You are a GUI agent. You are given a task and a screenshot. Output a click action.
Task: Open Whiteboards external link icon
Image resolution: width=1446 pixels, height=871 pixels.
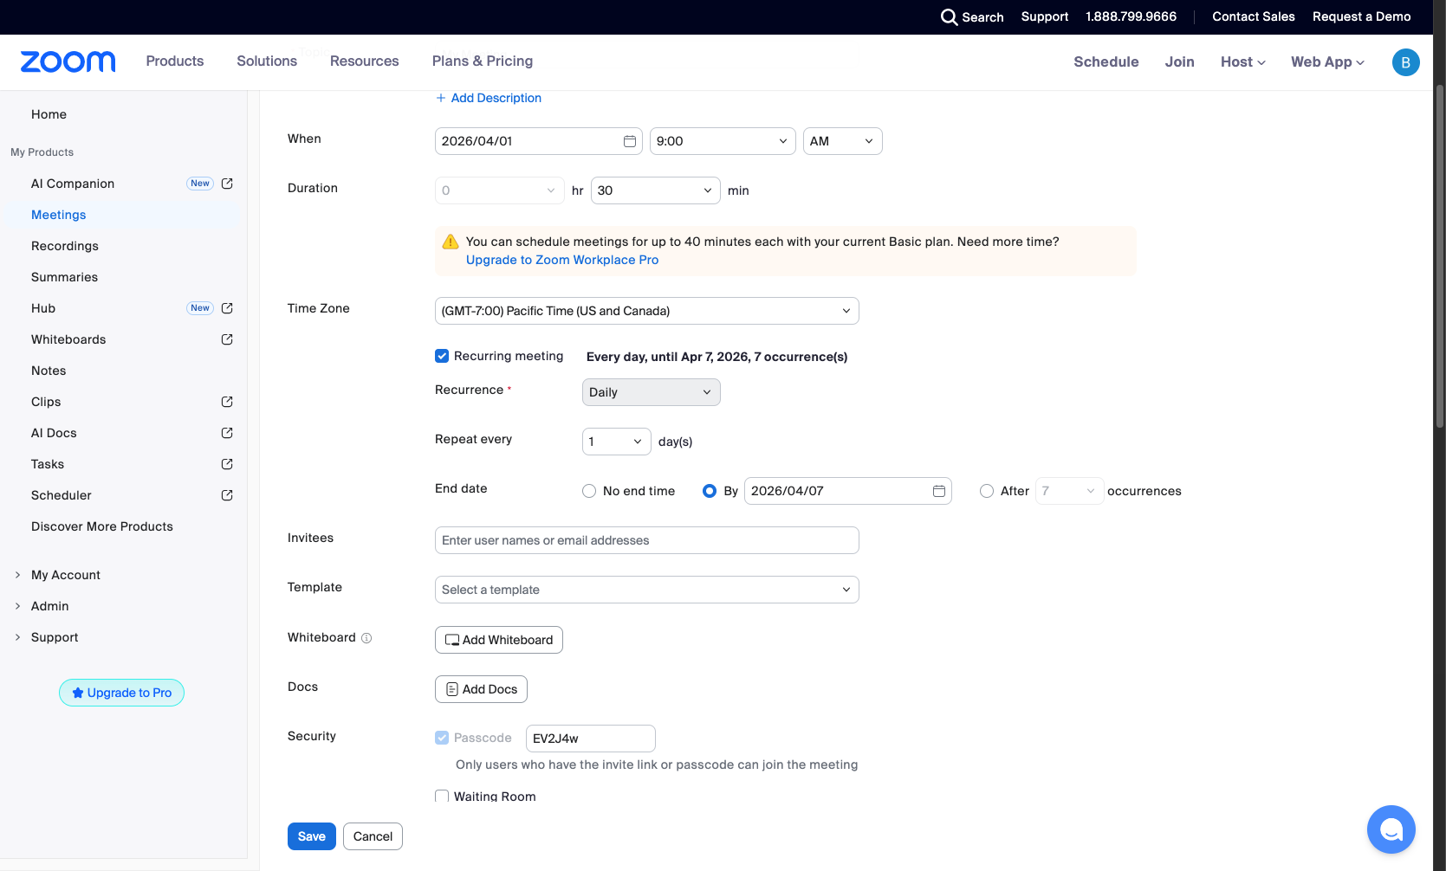click(227, 339)
